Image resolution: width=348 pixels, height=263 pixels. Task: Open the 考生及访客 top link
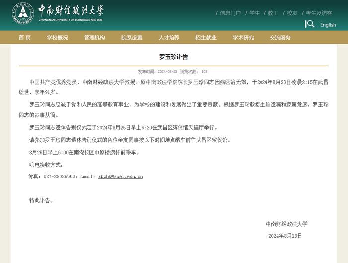point(319,13)
